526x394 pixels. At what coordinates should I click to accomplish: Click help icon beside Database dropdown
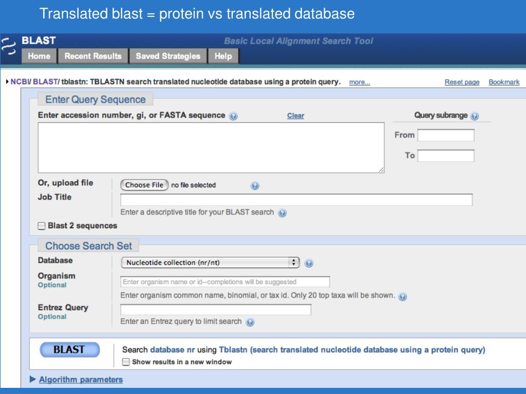coord(309,263)
